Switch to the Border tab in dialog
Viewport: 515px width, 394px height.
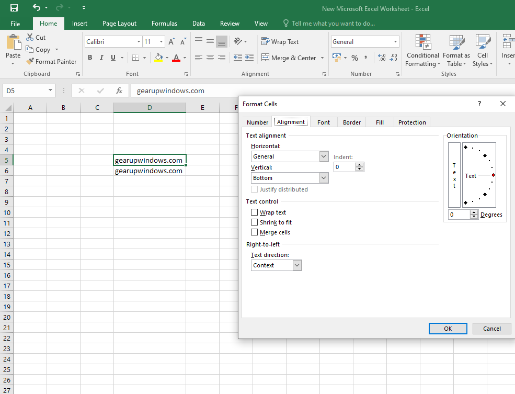(x=352, y=122)
